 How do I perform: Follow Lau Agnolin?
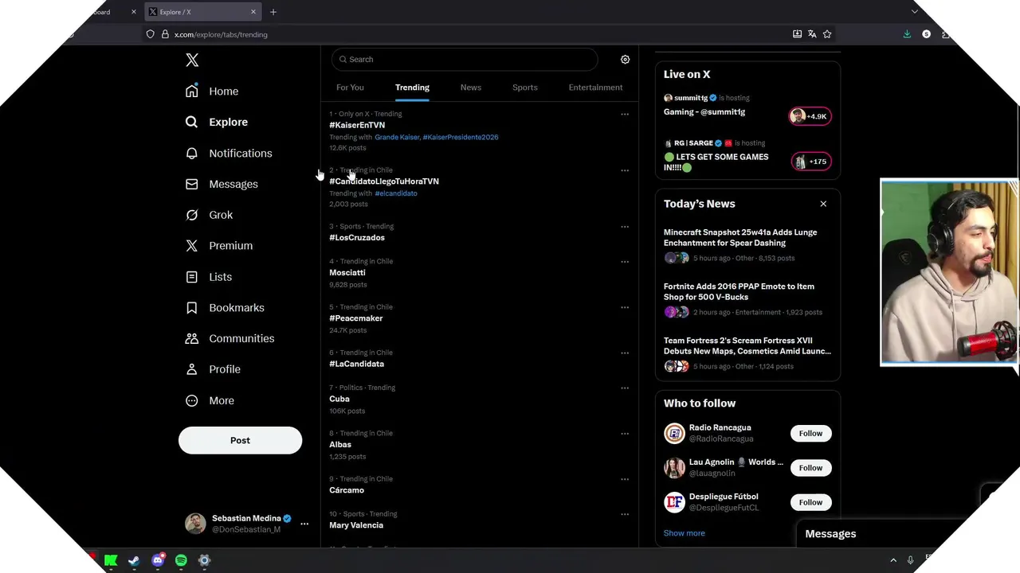coord(810,468)
